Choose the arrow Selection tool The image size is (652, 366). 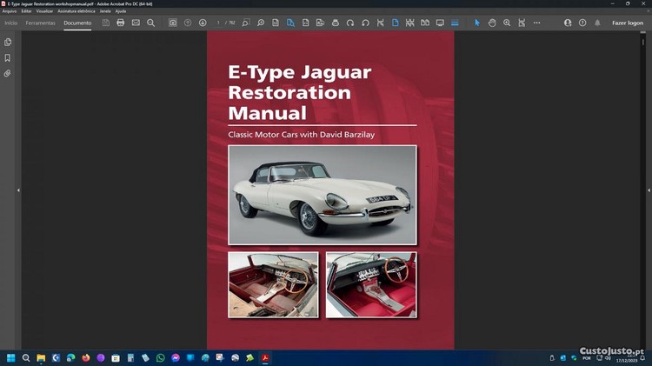477,23
